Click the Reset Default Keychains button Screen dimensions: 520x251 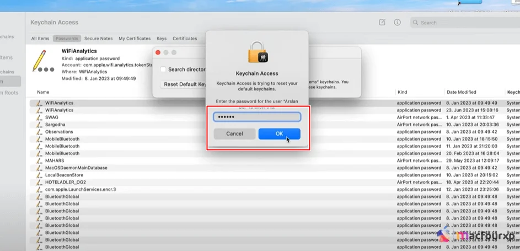183,84
